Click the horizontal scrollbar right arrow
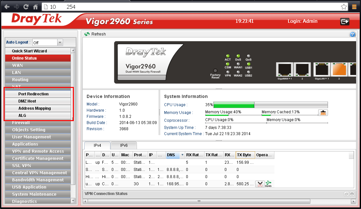Screen dimensions: 361x209 [353, 202]
